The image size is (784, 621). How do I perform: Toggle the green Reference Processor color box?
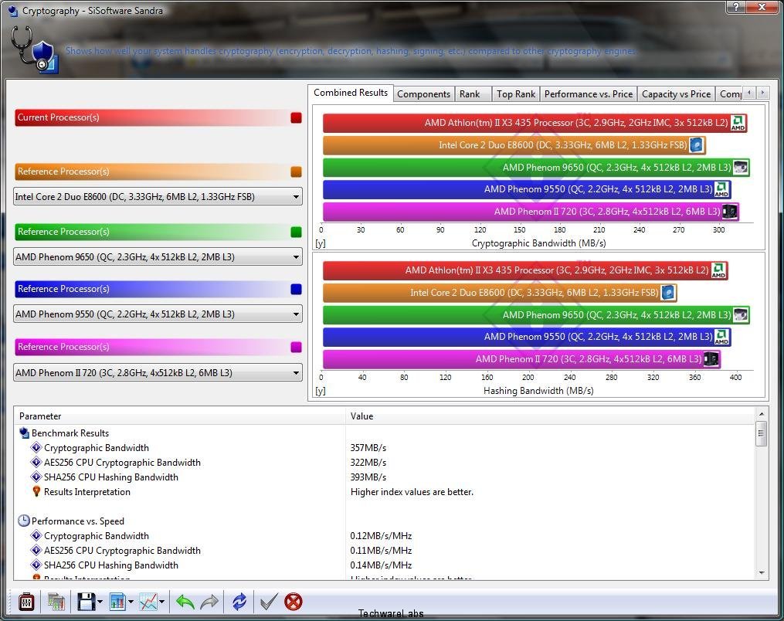coord(296,232)
